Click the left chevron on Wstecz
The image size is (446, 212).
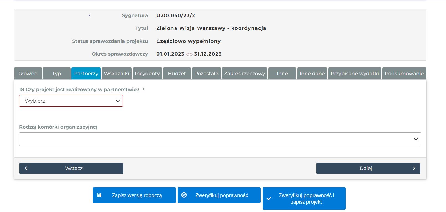click(x=26, y=168)
